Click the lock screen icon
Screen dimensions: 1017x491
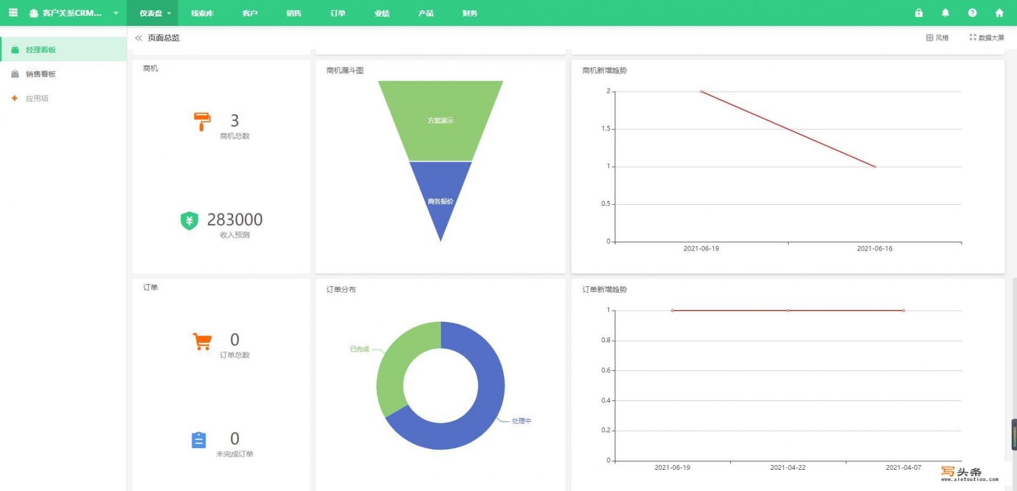pos(919,12)
